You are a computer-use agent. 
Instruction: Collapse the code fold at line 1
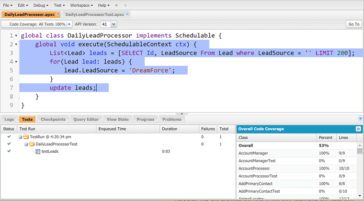(16, 36)
